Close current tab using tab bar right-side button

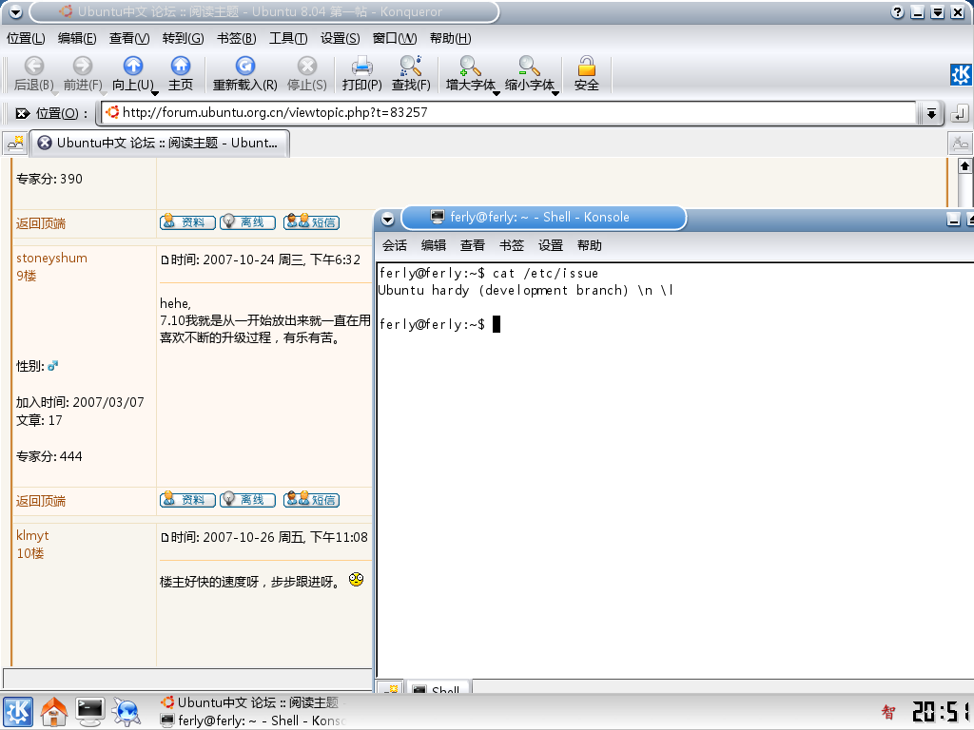tap(960, 144)
